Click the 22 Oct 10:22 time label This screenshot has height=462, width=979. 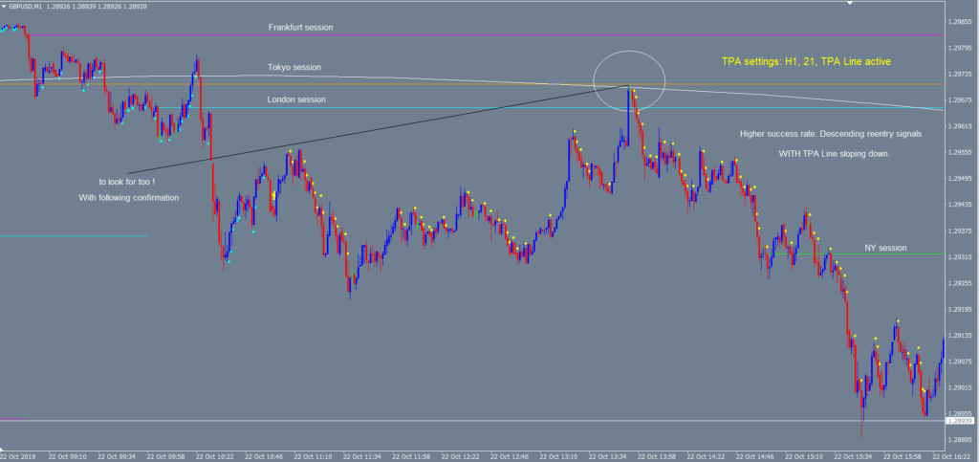pos(216,455)
